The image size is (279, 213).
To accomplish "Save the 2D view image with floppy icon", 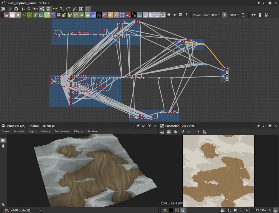I will point(169,132).
